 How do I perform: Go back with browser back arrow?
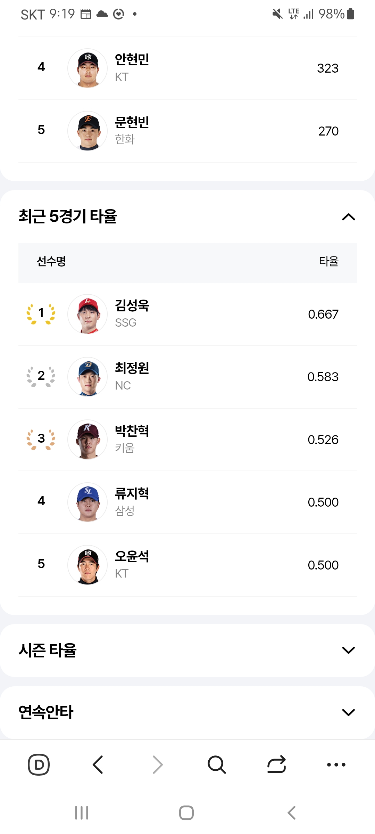[98, 764]
